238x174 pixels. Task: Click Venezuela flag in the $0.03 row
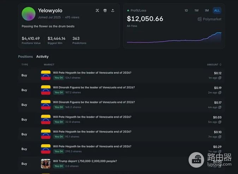[x=46, y=119]
